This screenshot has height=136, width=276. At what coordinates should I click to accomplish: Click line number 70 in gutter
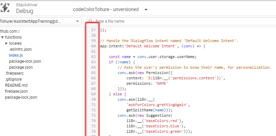(x=93, y=99)
